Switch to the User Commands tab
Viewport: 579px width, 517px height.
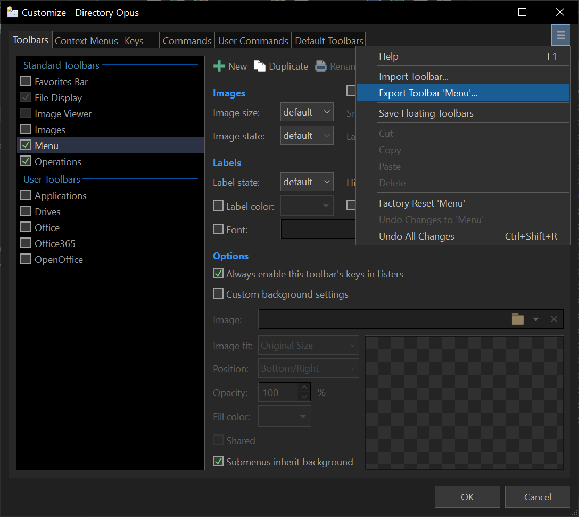pos(253,40)
